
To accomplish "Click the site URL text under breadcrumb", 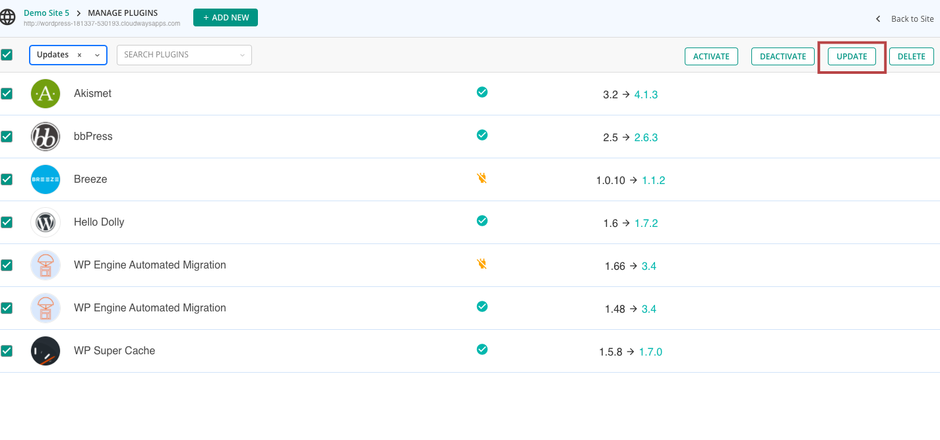I will coord(102,23).
